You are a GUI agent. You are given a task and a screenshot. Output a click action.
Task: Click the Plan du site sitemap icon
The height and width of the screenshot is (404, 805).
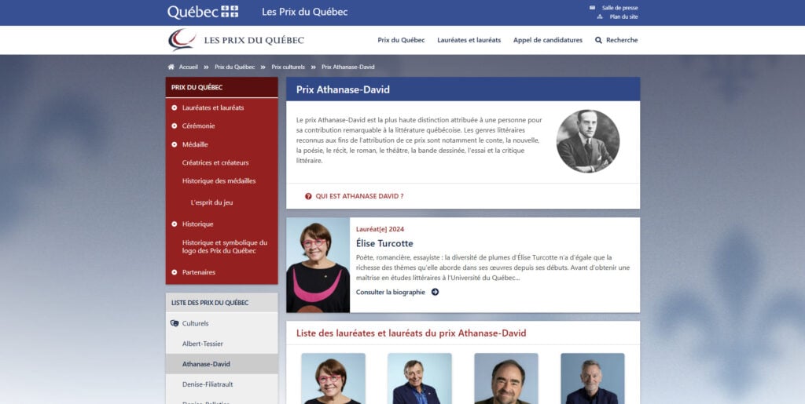click(600, 17)
